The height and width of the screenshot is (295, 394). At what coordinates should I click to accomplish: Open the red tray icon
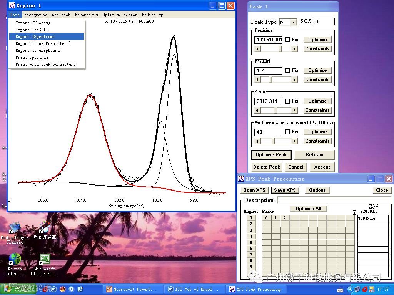[365, 289]
